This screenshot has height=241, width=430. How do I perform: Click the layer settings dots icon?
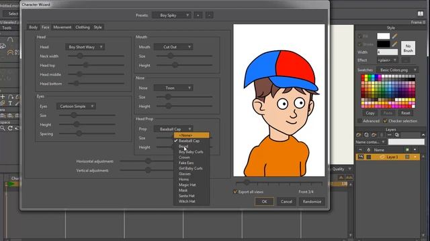(389, 135)
